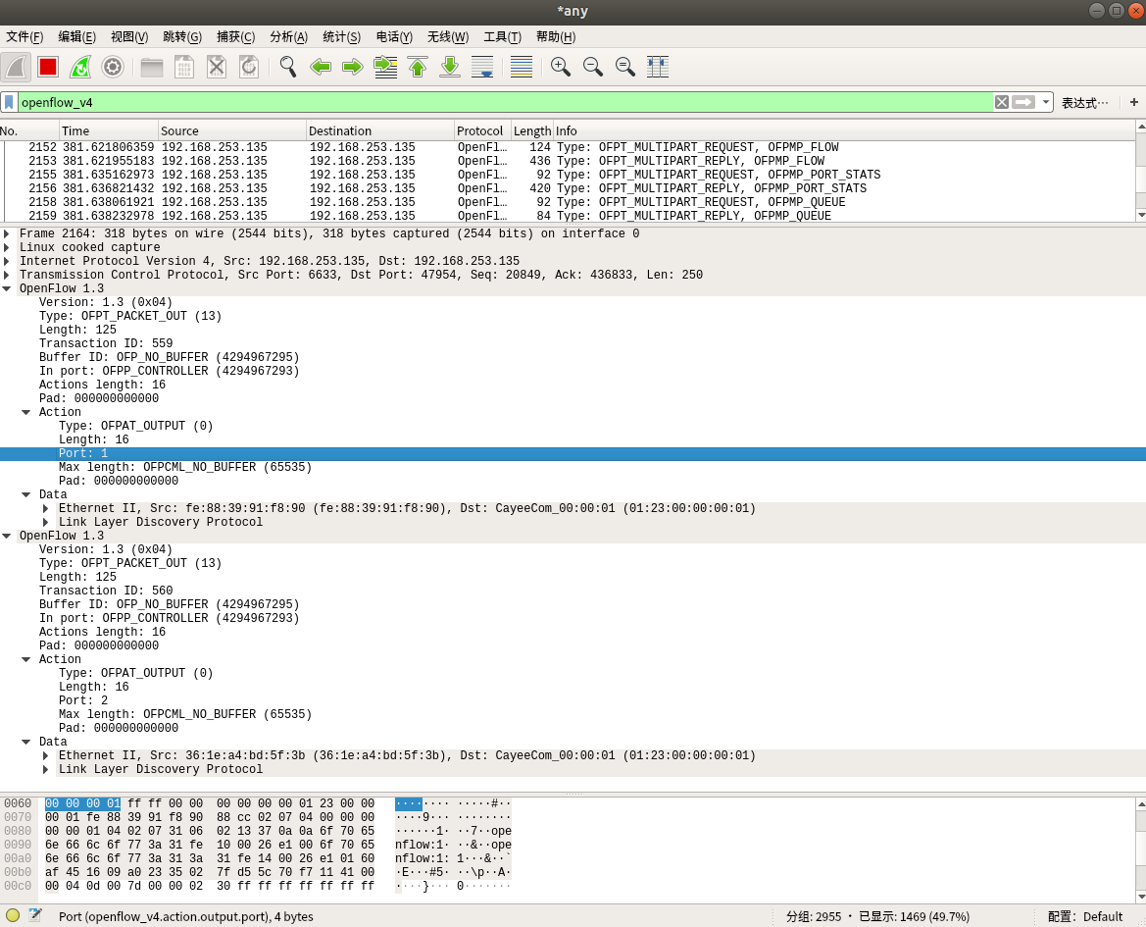The height and width of the screenshot is (927, 1146).
Task: Select packet number 2152 in the list
Action: [x=568, y=147]
